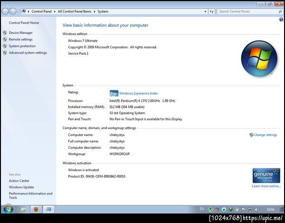Click All Control Panel Items breadcrumb
285x223 pixels.
pyautogui.click(x=75, y=11)
